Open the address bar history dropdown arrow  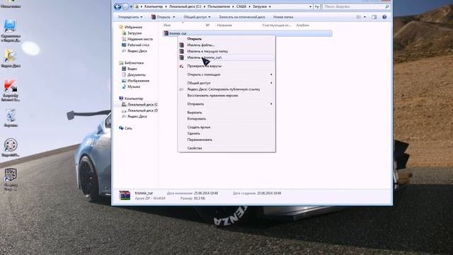point(310,6)
